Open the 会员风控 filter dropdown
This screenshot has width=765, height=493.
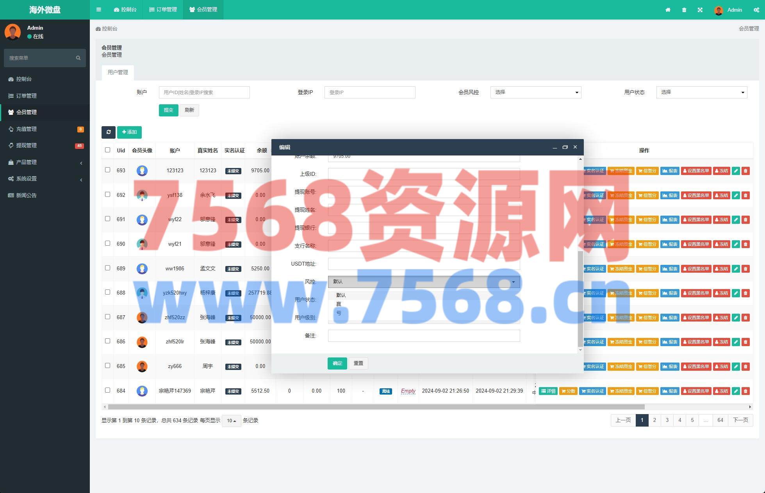(x=535, y=92)
